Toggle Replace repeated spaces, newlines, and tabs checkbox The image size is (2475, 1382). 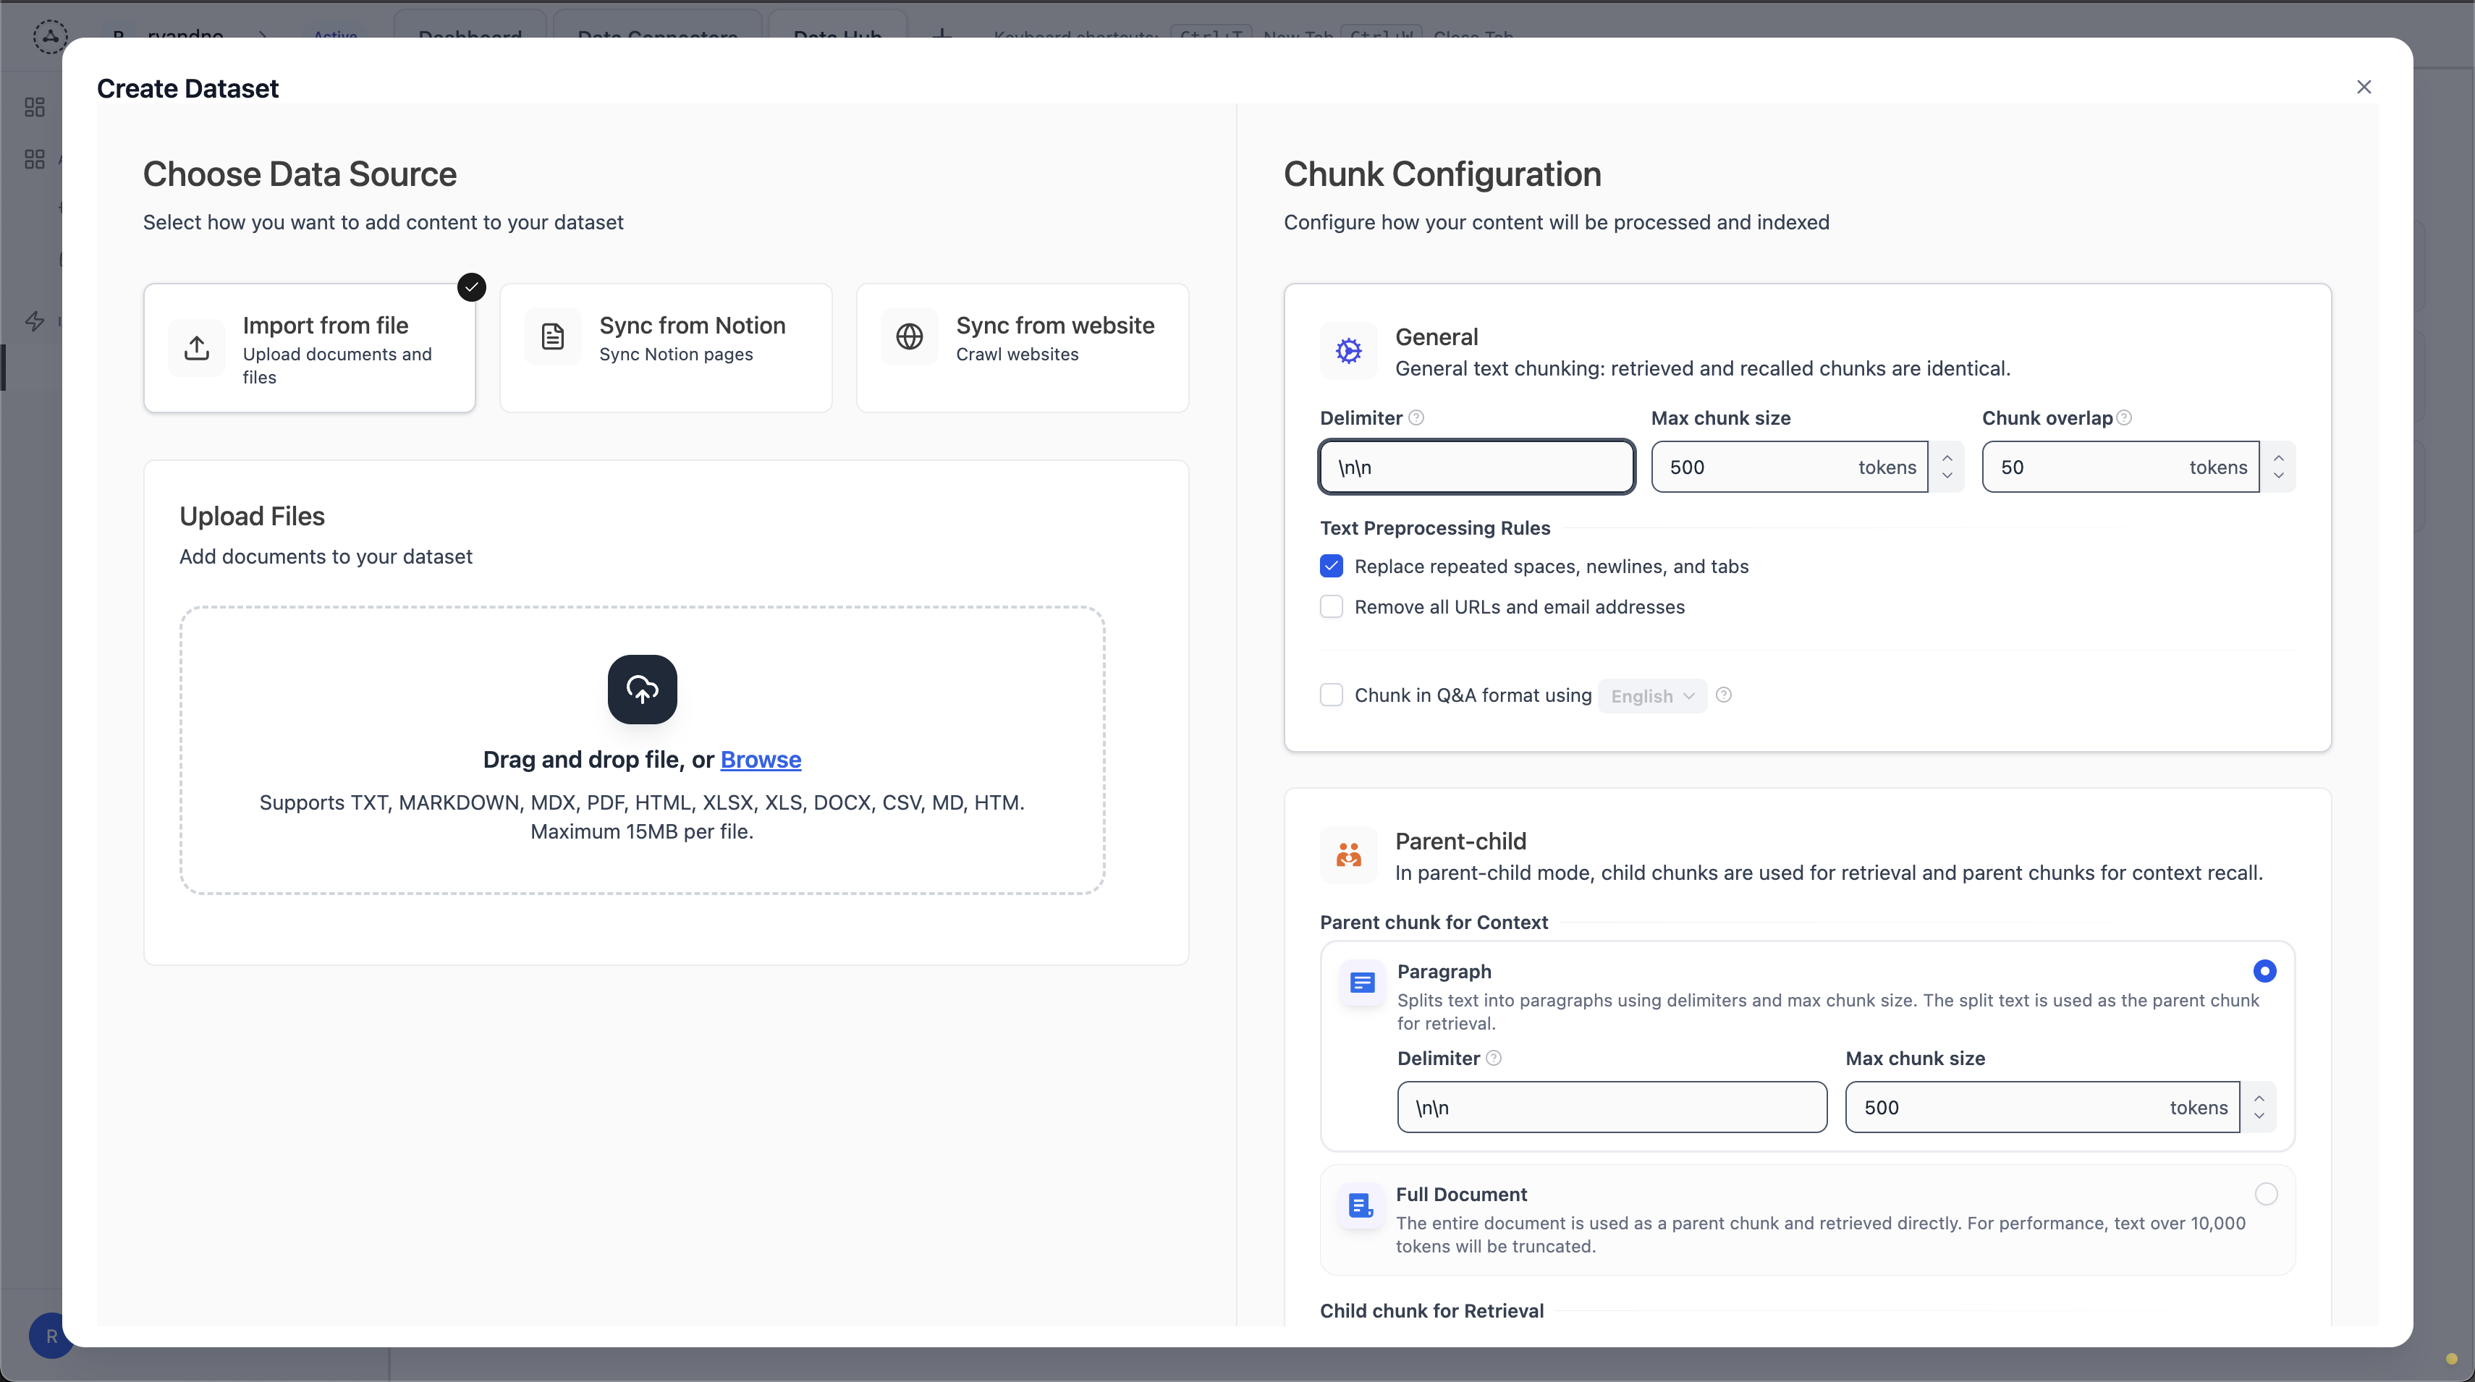tap(1331, 566)
